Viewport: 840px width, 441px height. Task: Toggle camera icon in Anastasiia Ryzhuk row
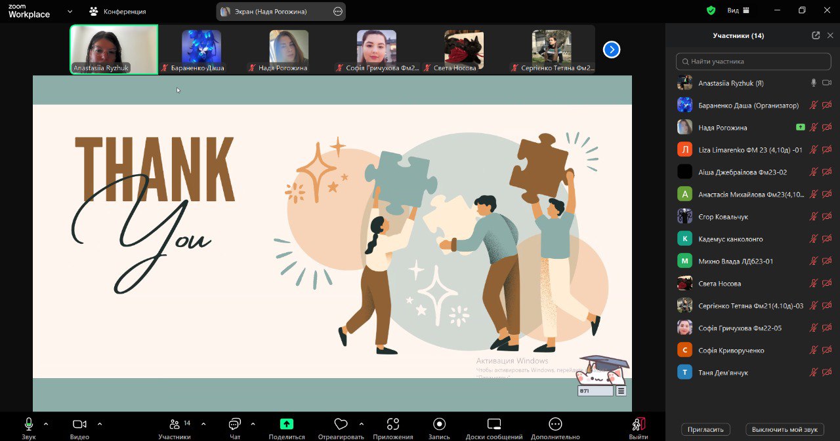(827, 83)
